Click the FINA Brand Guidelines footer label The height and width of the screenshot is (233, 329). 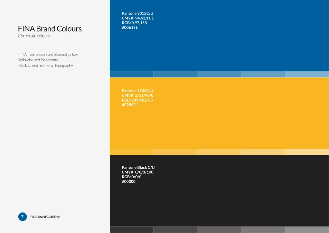point(45,217)
